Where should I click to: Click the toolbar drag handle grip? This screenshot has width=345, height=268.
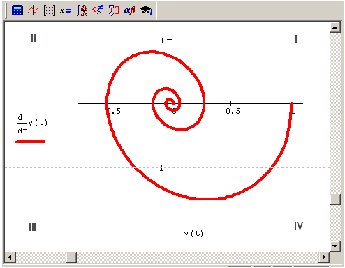point(7,10)
